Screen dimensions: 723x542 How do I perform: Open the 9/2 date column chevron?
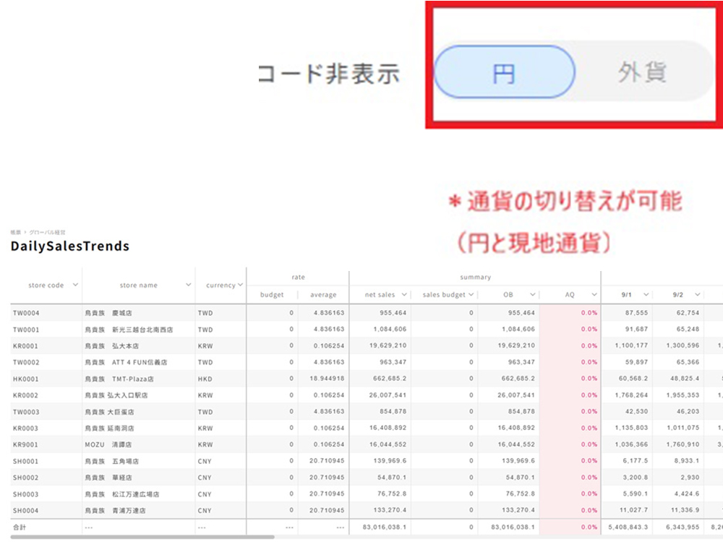coord(696,295)
